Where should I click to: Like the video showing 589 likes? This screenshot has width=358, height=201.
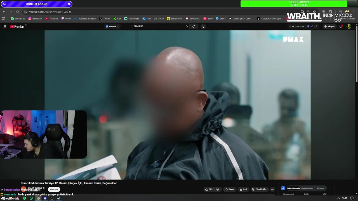tap(209, 189)
